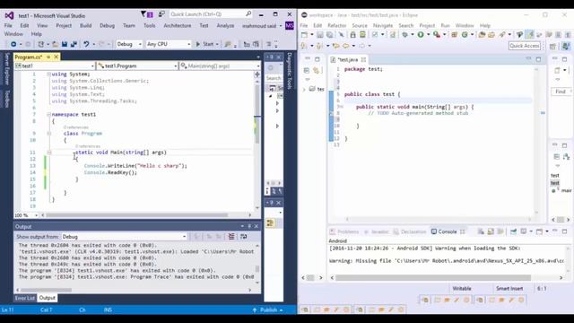Maximize the Eclipse editor area
The height and width of the screenshot is (323, 574).
538,59
